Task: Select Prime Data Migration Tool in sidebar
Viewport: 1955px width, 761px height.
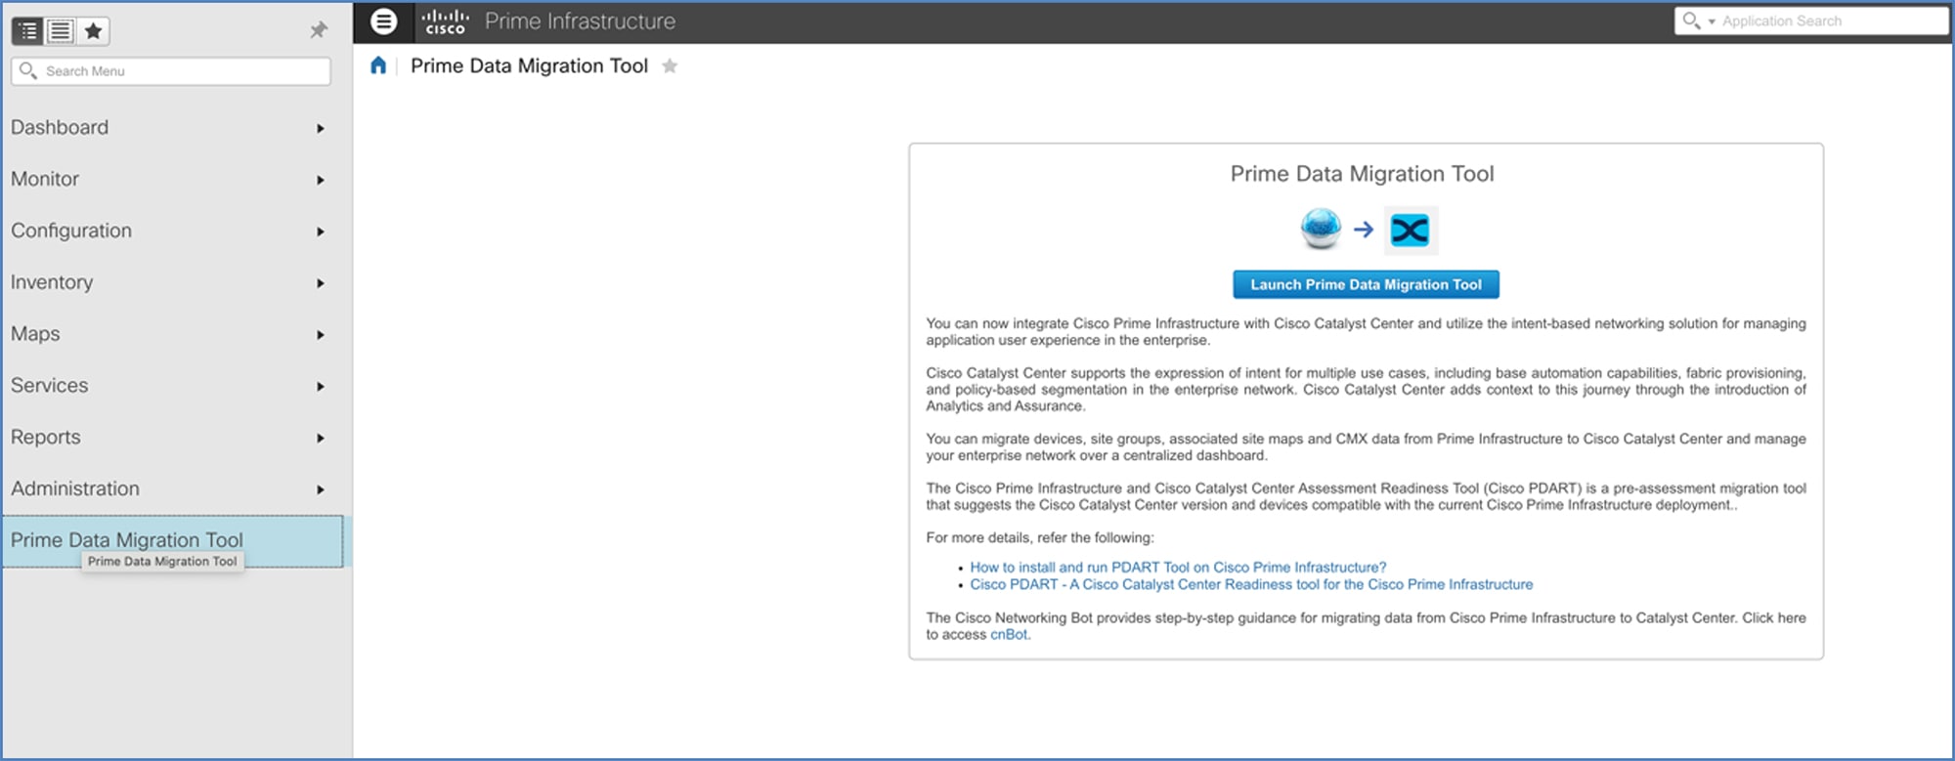Action: coord(172,541)
